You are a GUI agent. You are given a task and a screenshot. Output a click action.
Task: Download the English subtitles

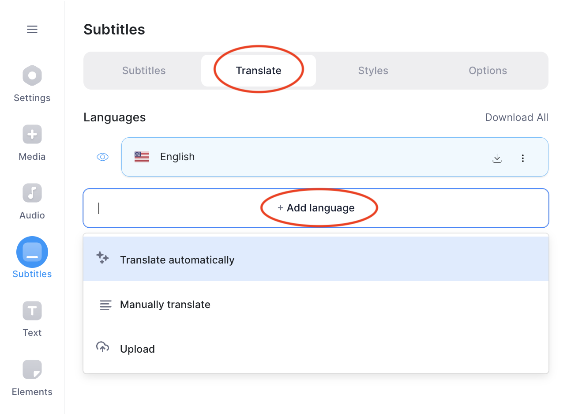tap(497, 158)
